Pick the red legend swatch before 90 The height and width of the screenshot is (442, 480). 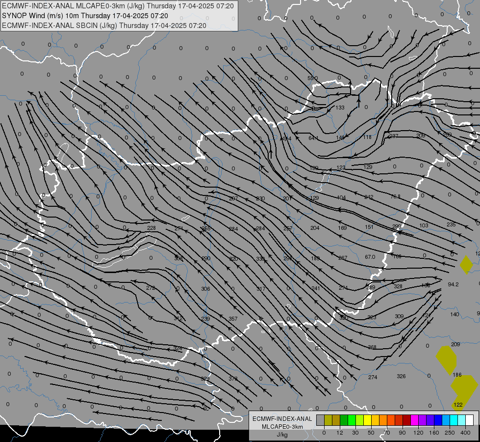coord(399,420)
